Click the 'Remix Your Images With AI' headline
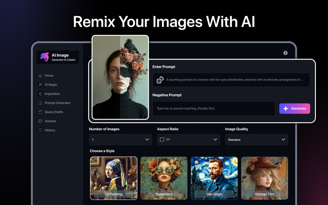Viewport: 328px width, 205px height. click(164, 21)
